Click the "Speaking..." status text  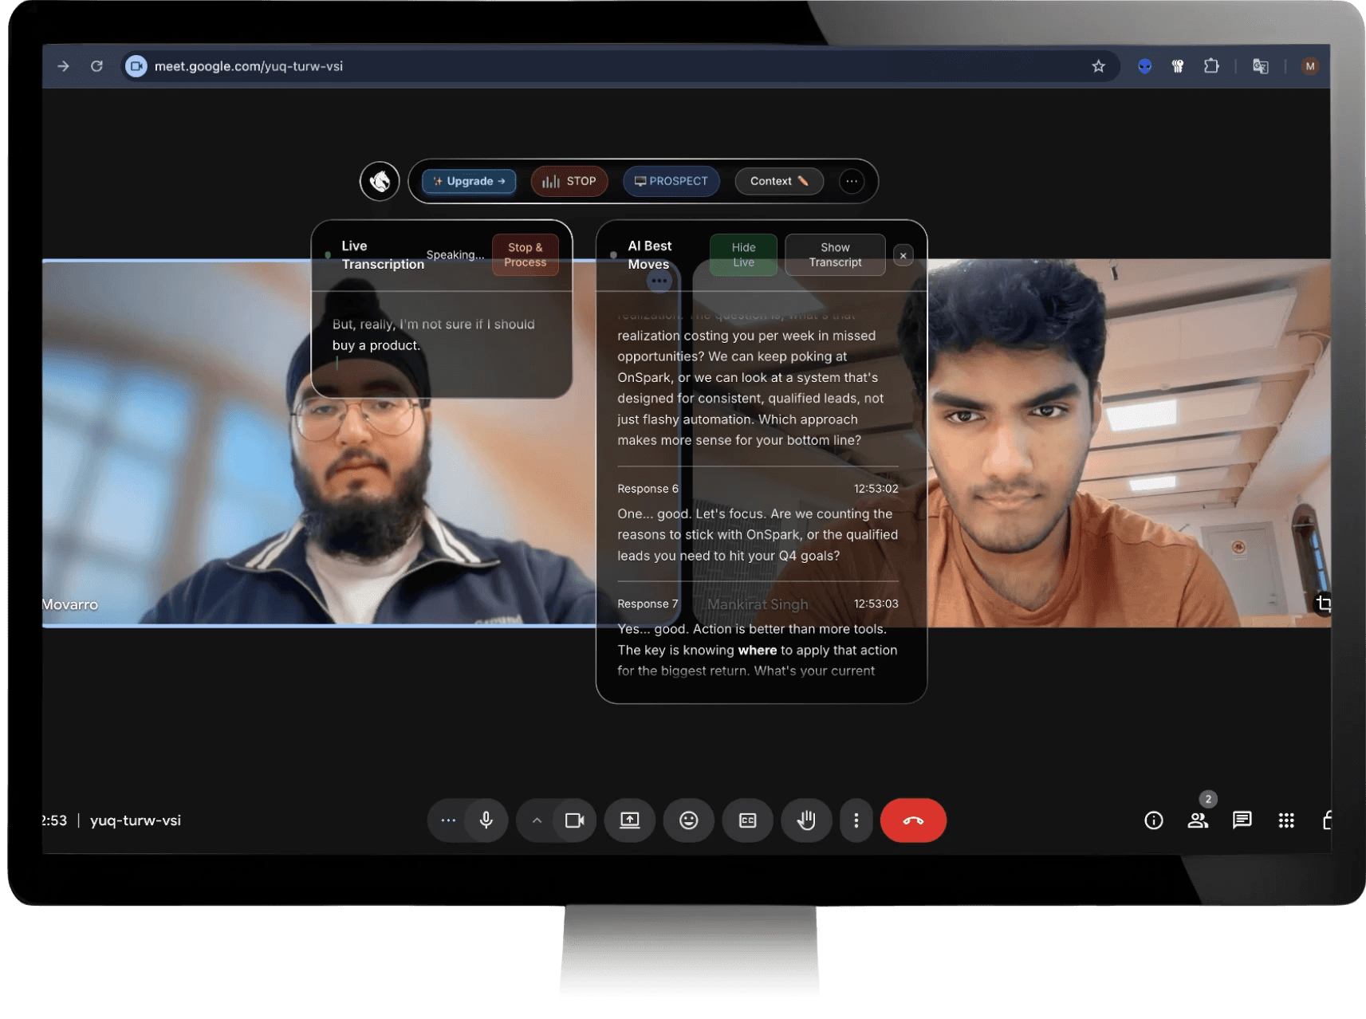pyautogui.click(x=455, y=255)
